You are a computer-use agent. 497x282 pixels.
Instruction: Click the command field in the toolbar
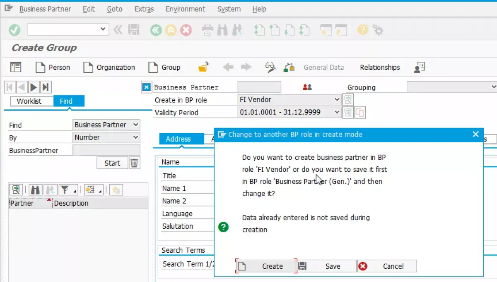click(68, 29)
